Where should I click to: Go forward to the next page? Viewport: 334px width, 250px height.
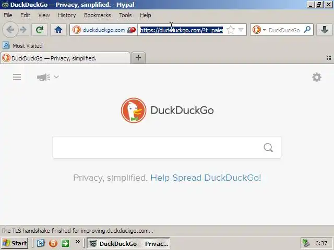pyautogui.click(x=23, y=30)
